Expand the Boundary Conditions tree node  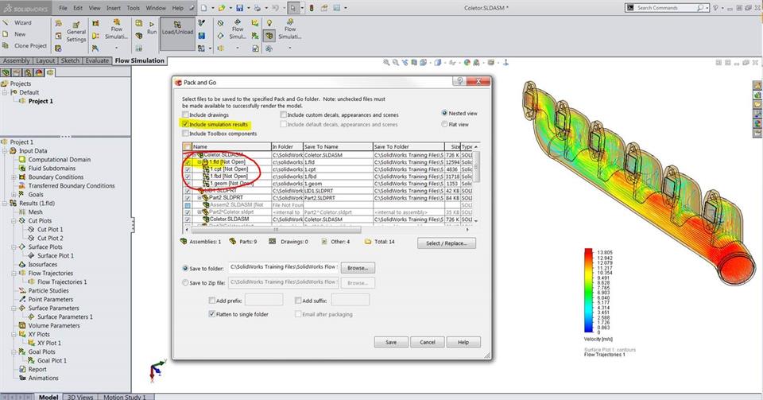13,177
